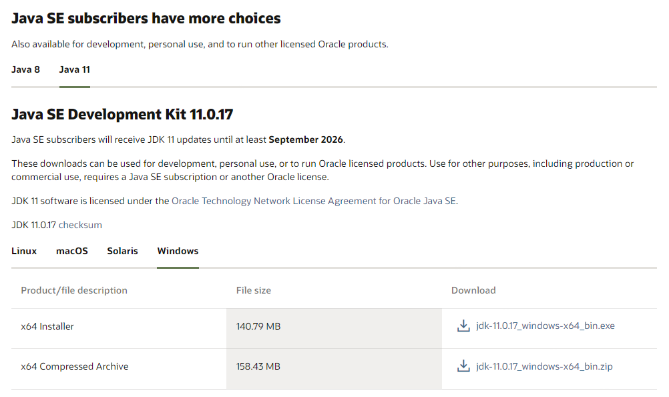Select the Java 11 tab
Viewport: 669px width, 397px height.
coord(74,69)
